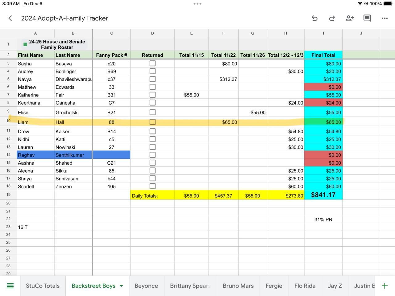The image size is (395, 296).
Task: Go to the Bruno Mars sheet tab
Action: [238, 286]
